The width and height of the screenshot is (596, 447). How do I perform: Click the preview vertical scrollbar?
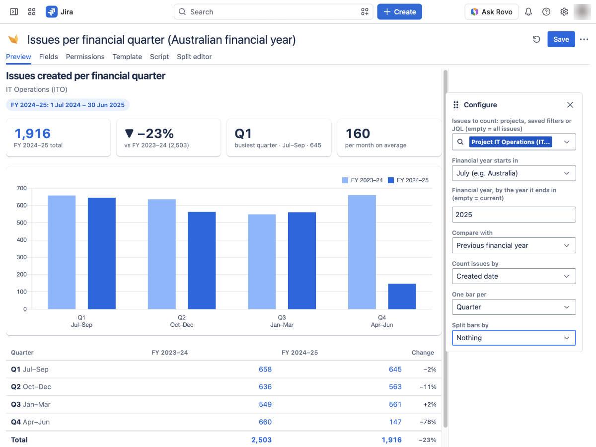point(446,248)
